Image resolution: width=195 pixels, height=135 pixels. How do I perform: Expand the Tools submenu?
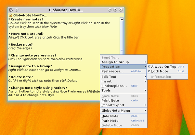[124, 91]
